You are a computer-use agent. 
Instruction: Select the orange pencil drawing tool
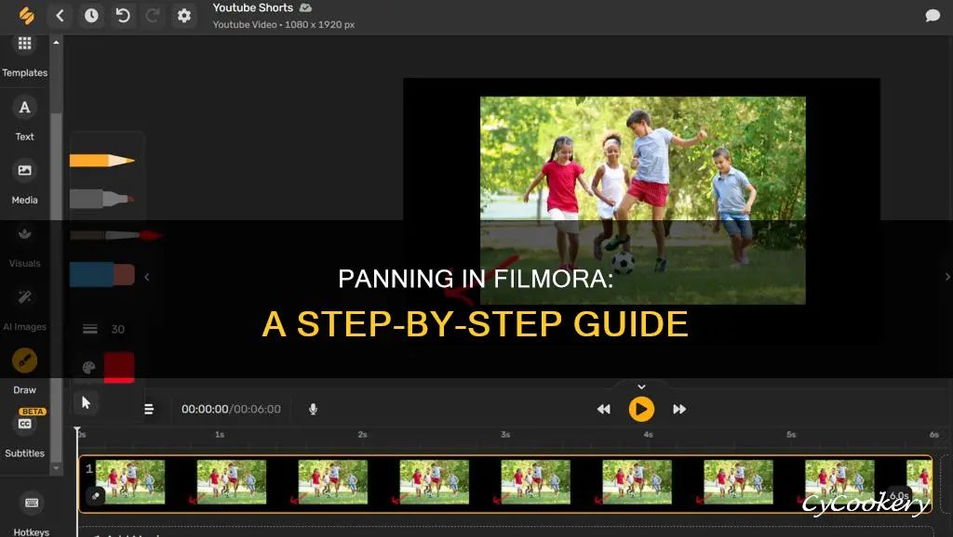(102, 160)
